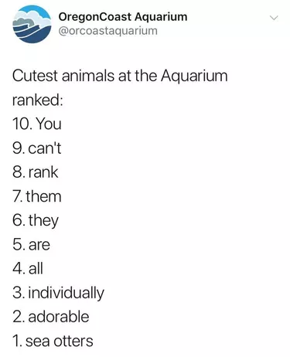Open the Oregon Coast Aquarium profile avatar
The height and width of the screenshot is (357, 290).
(x=32, y=24)
